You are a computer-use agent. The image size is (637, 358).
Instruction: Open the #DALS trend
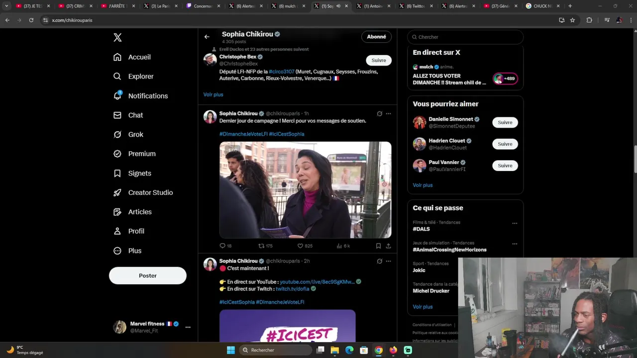point(421,229)
